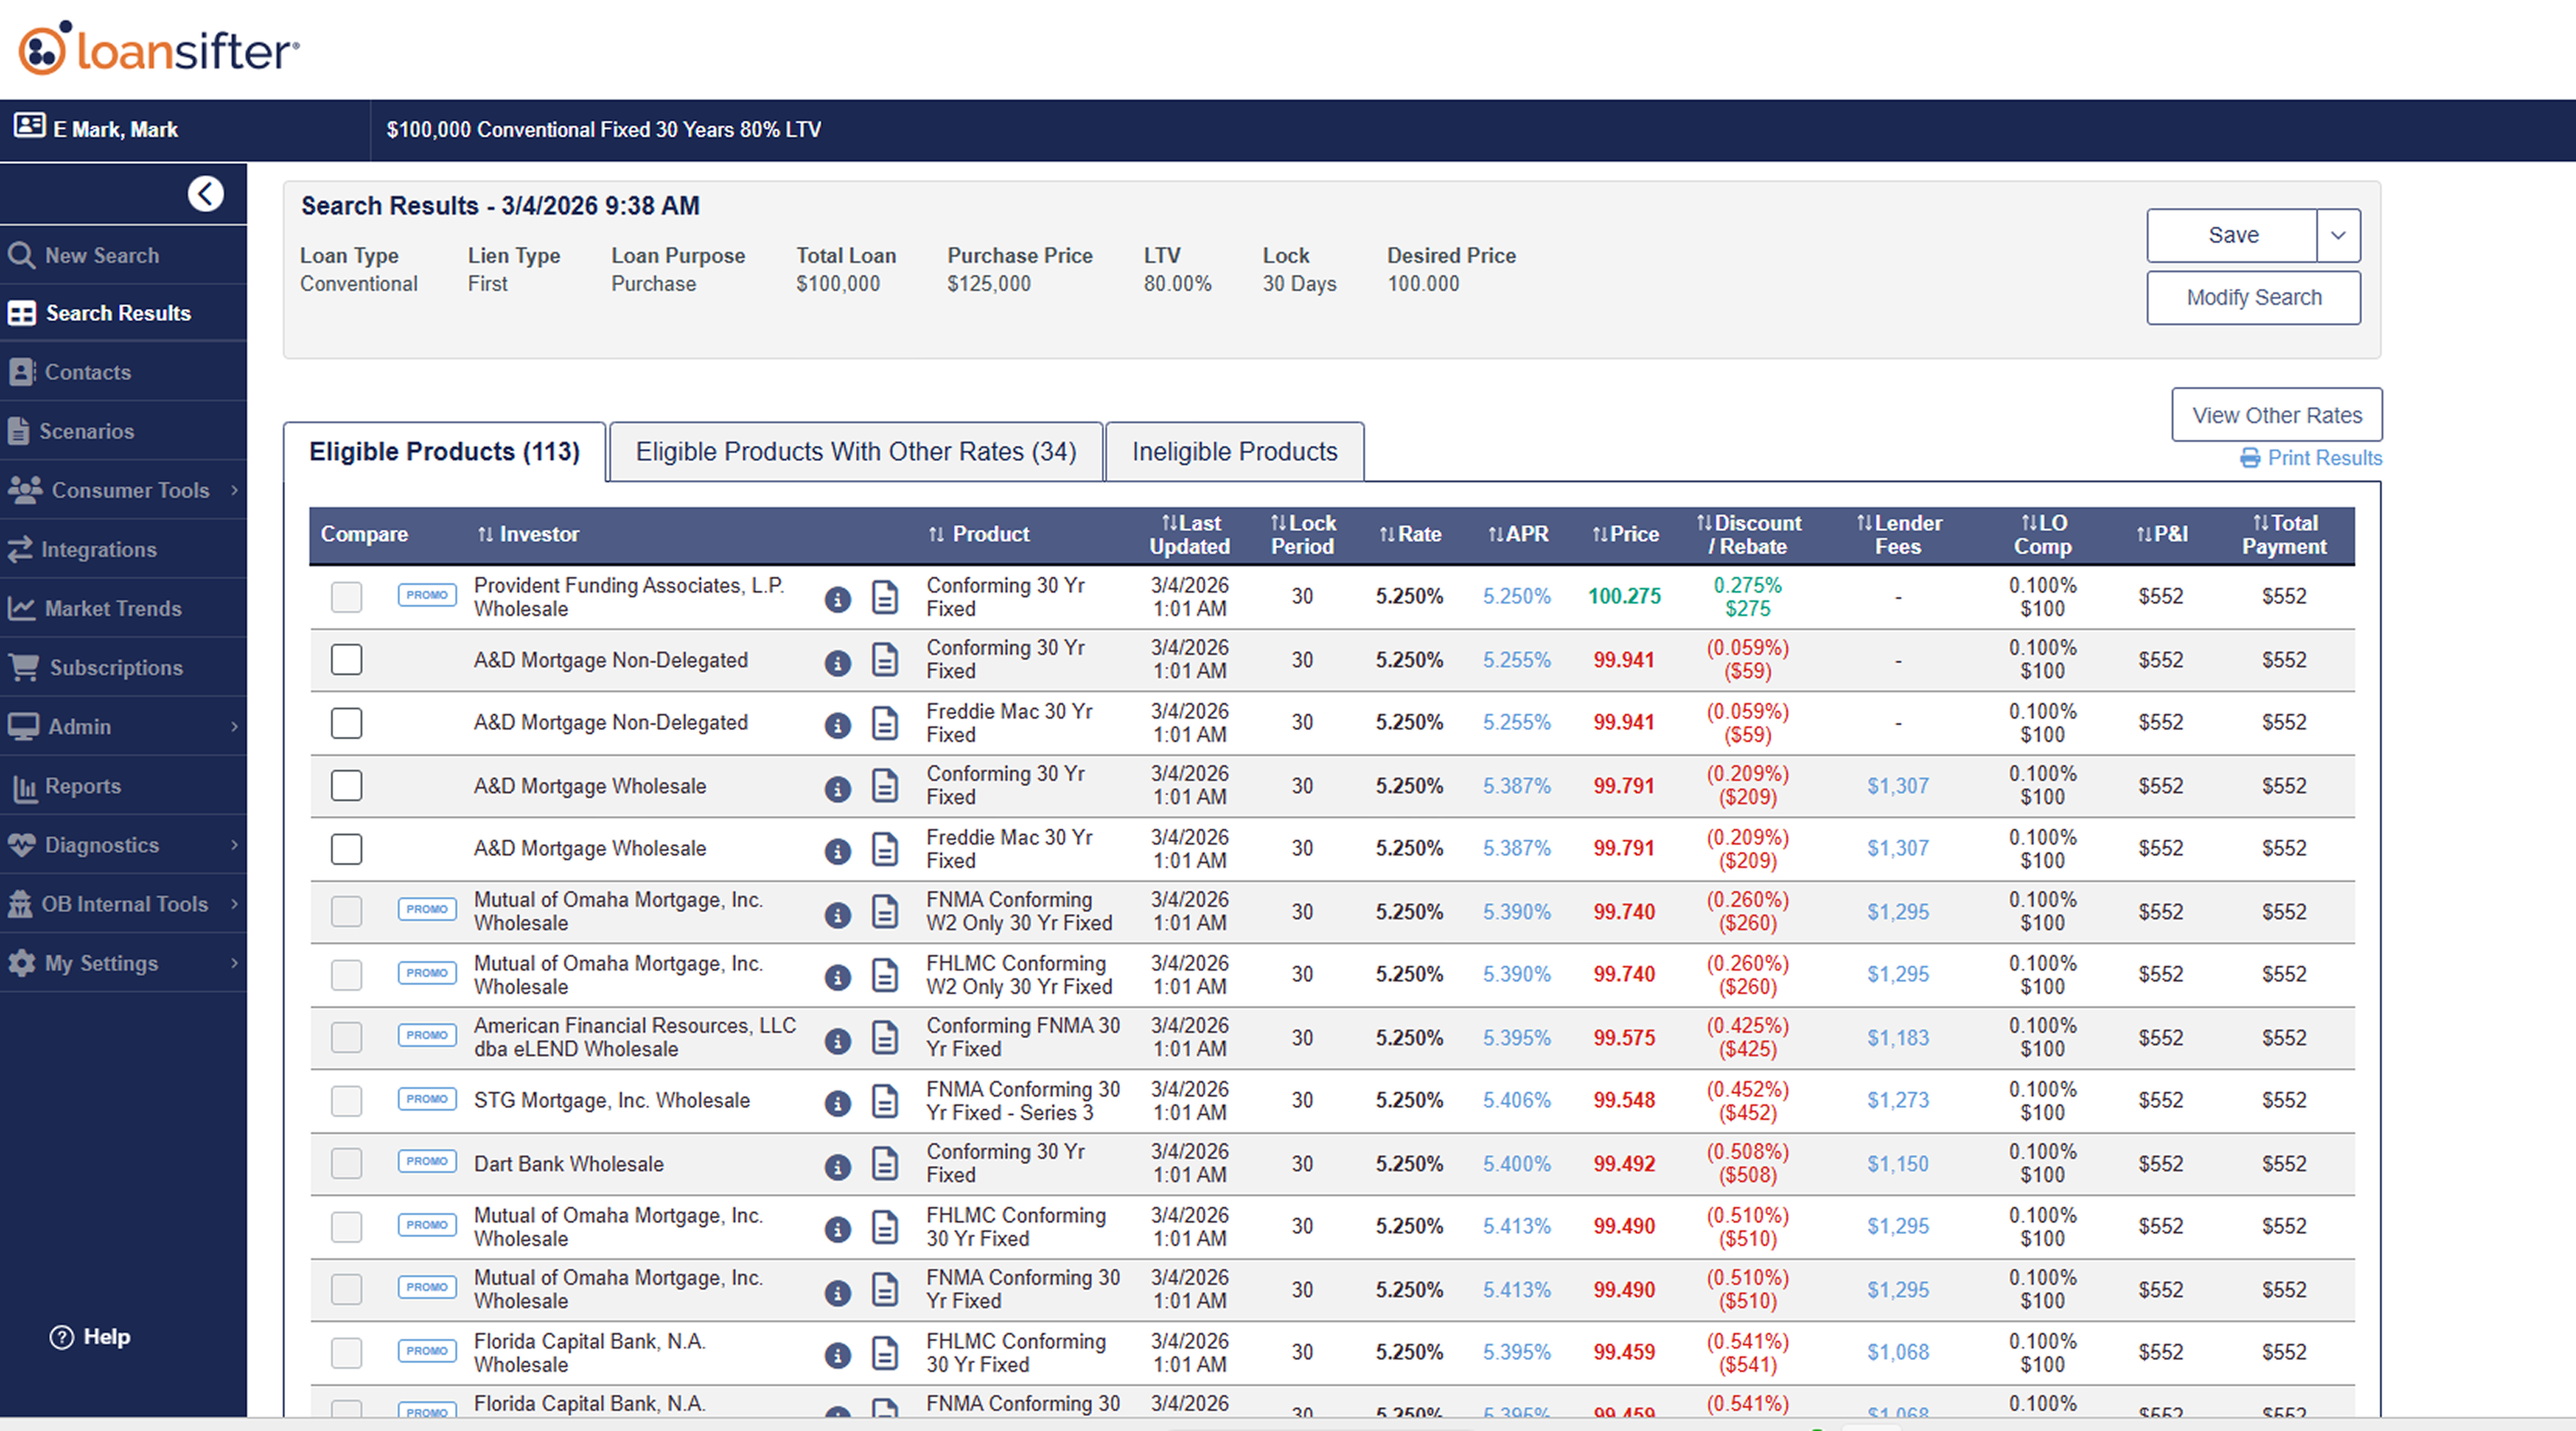The height and width of the screenshot is (1431, 2576).
Task: Sort by the Price column header
Action: (x=1625, y=534)
